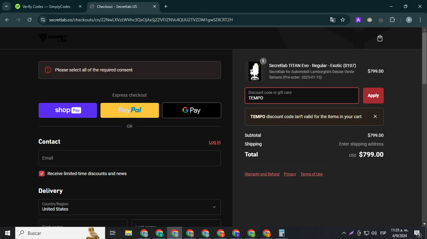Reload the checkout page
The height and width of the screenshot is (239, 427).
[x=30, y=20]
